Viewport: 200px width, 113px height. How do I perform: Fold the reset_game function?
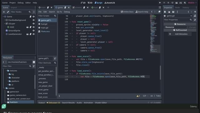70,22
